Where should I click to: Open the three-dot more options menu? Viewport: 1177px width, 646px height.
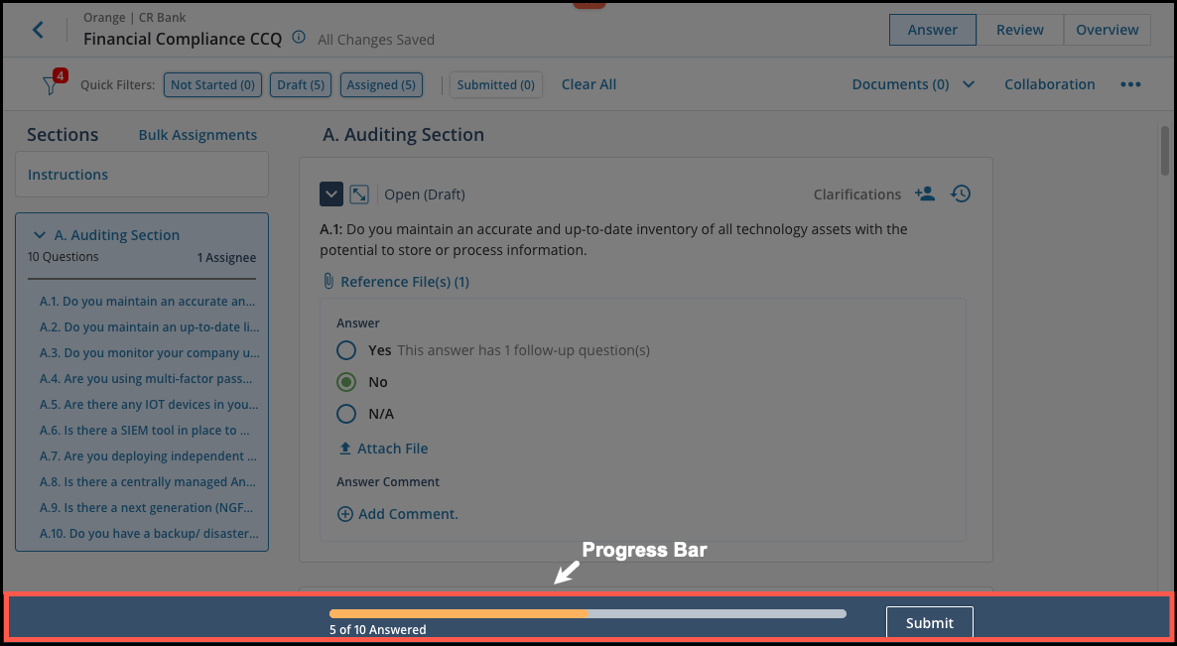1130,85
